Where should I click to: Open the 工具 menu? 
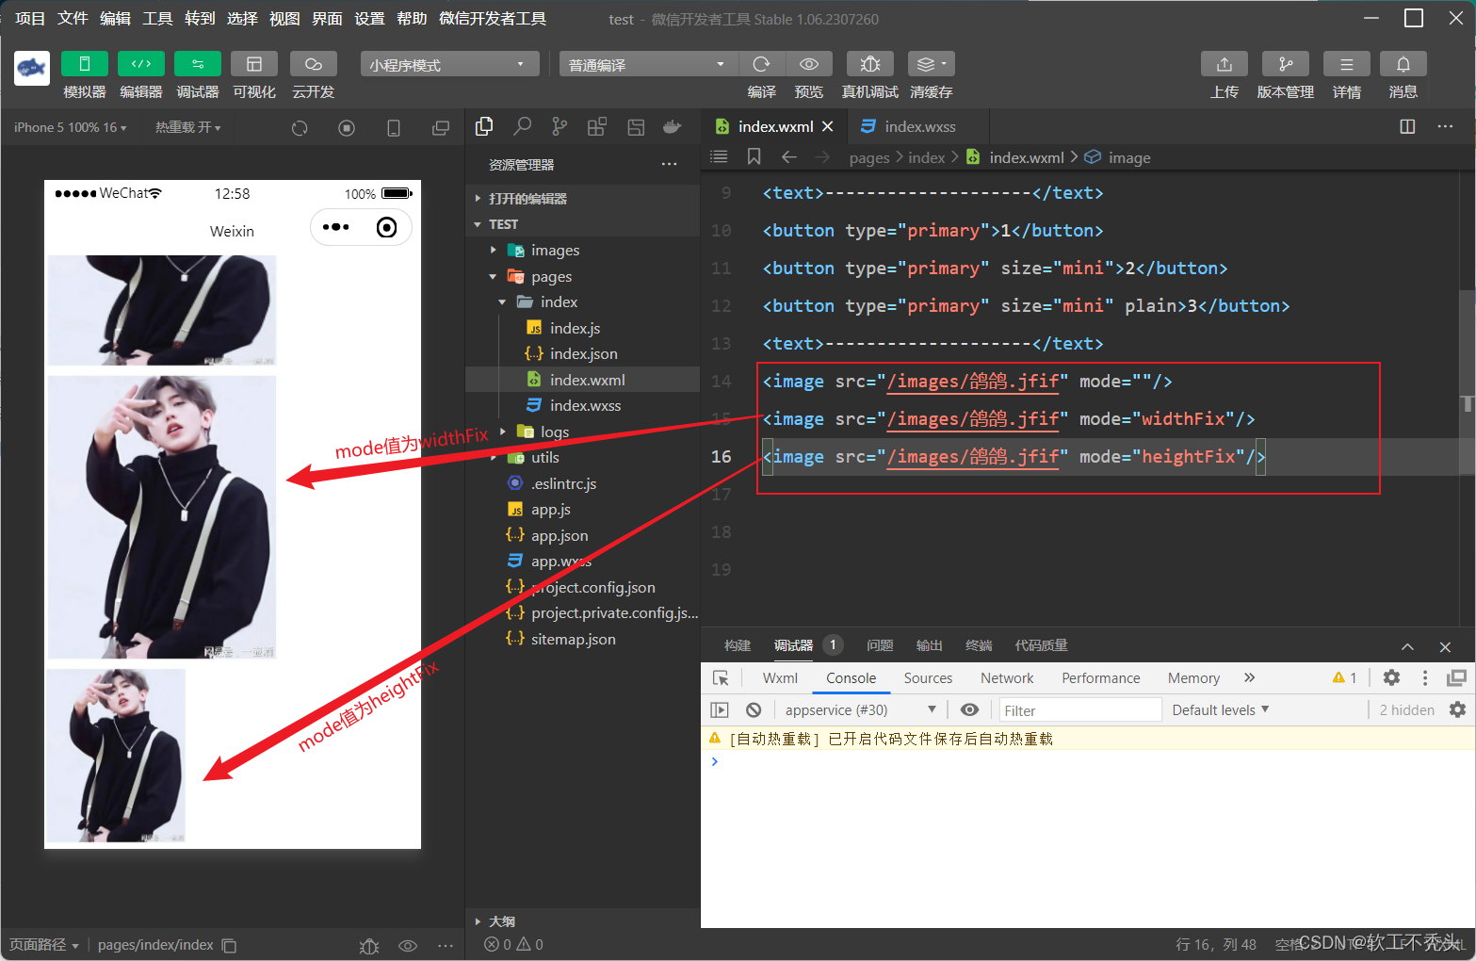157,19
